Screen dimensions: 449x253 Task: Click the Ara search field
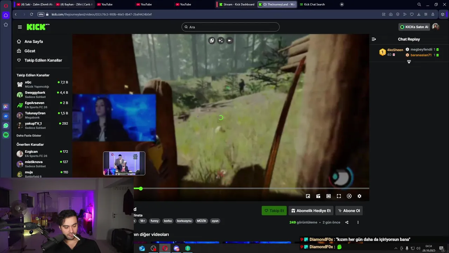click(x=230, y=27)
